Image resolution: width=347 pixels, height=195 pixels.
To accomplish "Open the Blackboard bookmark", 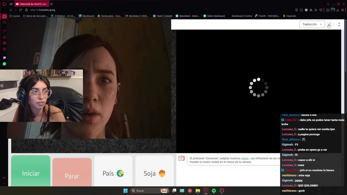I will pyautogui.click(x=86, y=16).
